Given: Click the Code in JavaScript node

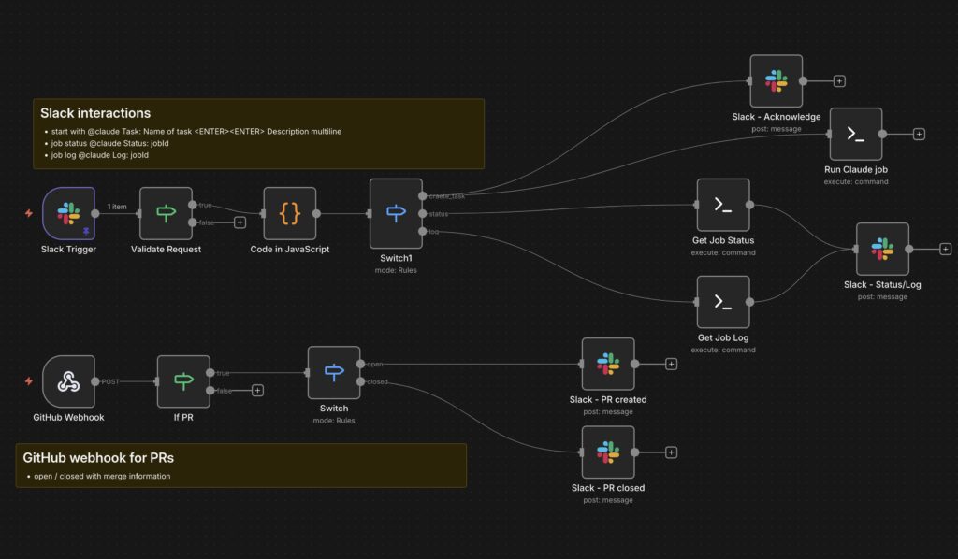Looking at the screenshot, I should click(289, 213).
